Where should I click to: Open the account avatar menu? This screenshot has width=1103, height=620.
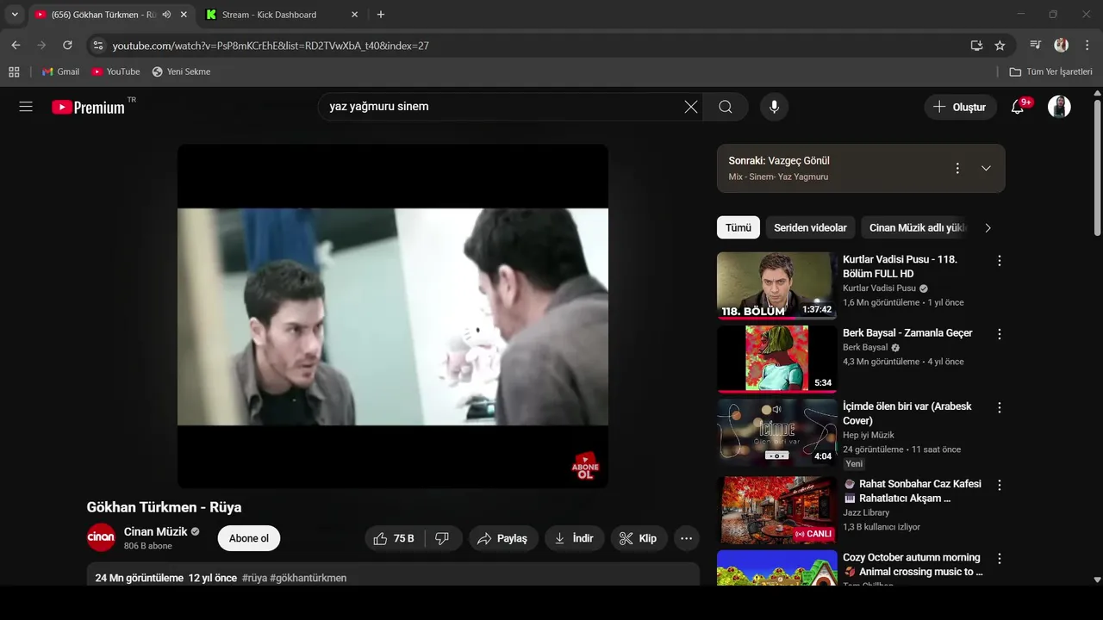click(1059, 107)
